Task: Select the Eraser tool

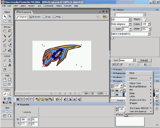Action: click(10, 40)
